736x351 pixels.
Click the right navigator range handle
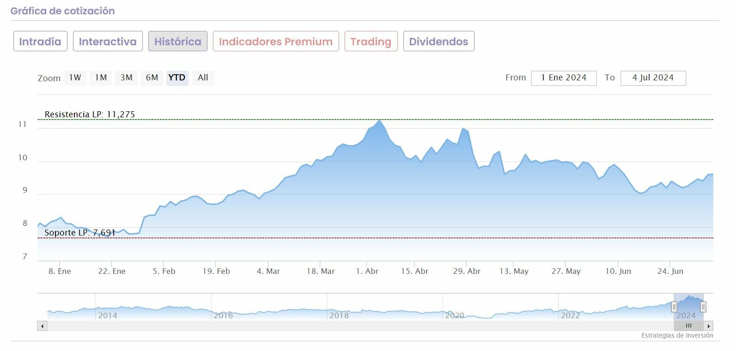(x=703, y=307)
